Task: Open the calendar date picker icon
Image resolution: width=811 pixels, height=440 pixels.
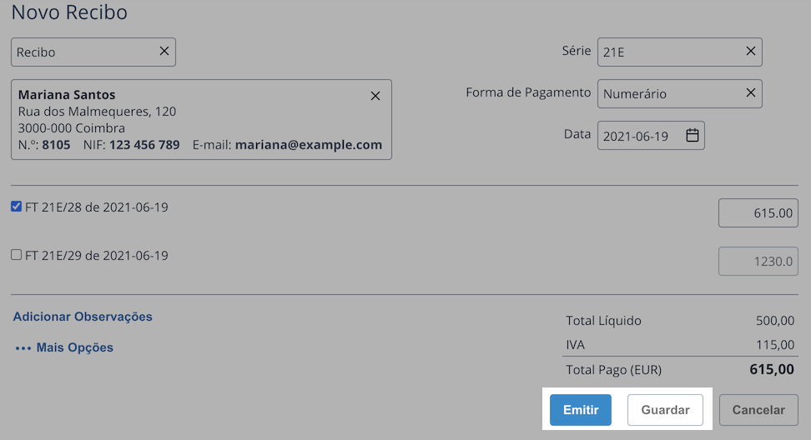Action: pyautogui.click(x=692, y=135)
